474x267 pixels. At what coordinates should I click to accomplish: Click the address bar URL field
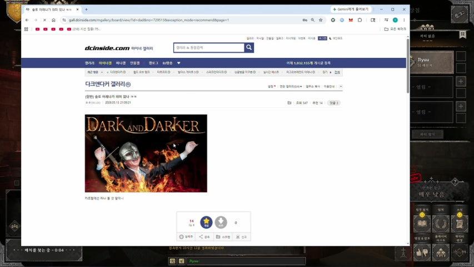click(x=181, y=20)
